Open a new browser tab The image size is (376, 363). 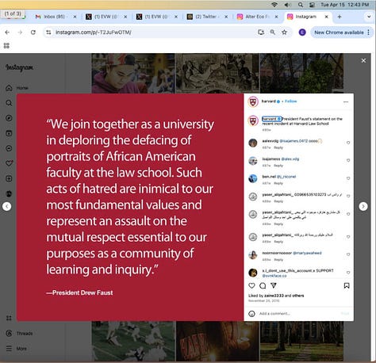340,17
